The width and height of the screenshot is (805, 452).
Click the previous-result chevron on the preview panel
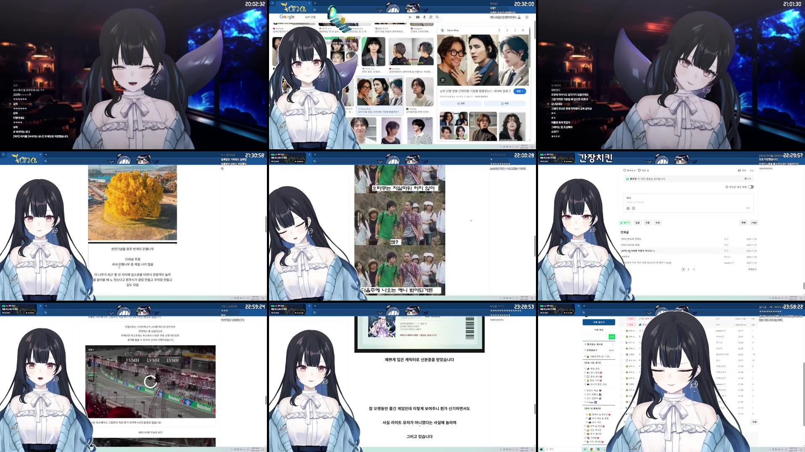point(500,30)
